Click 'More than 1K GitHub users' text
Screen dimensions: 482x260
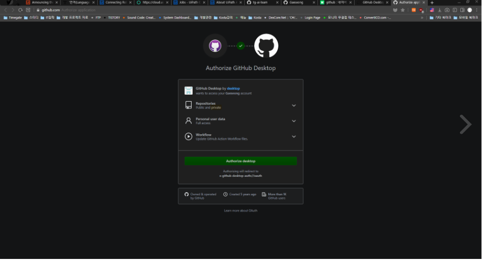tap(277, 196)
